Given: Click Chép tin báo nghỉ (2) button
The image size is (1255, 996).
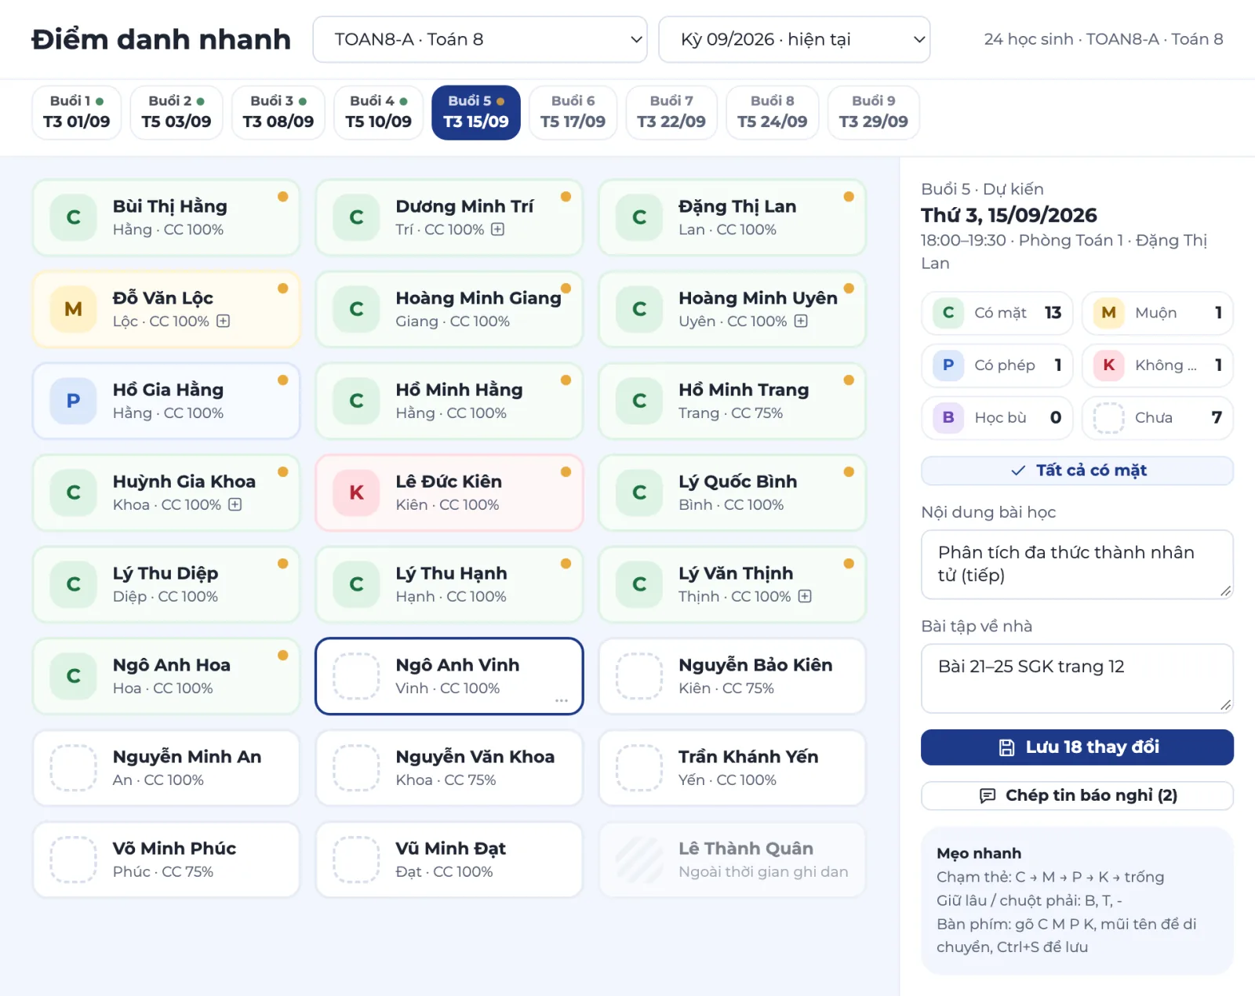Looking at the screenshot, I should (x=1077, y=795).
